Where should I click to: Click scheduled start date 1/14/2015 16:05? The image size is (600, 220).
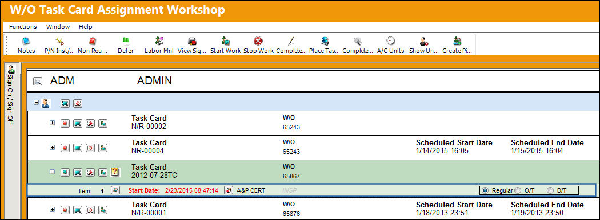point(442,151)
